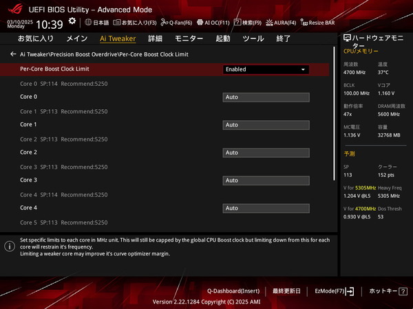This screenshot has height=309, width=413.
Task: Select the Core 2 Auto field
Action: (x=266, y=152)
